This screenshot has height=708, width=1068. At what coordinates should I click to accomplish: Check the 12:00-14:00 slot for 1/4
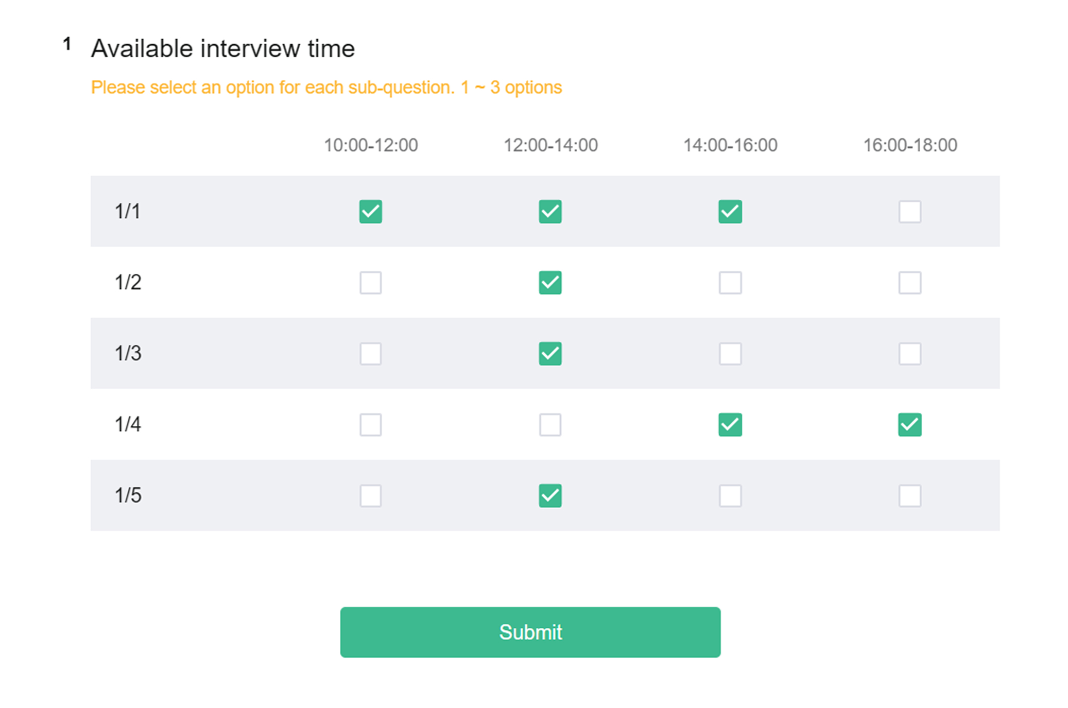pyautogui.click(x=549, y=424)
